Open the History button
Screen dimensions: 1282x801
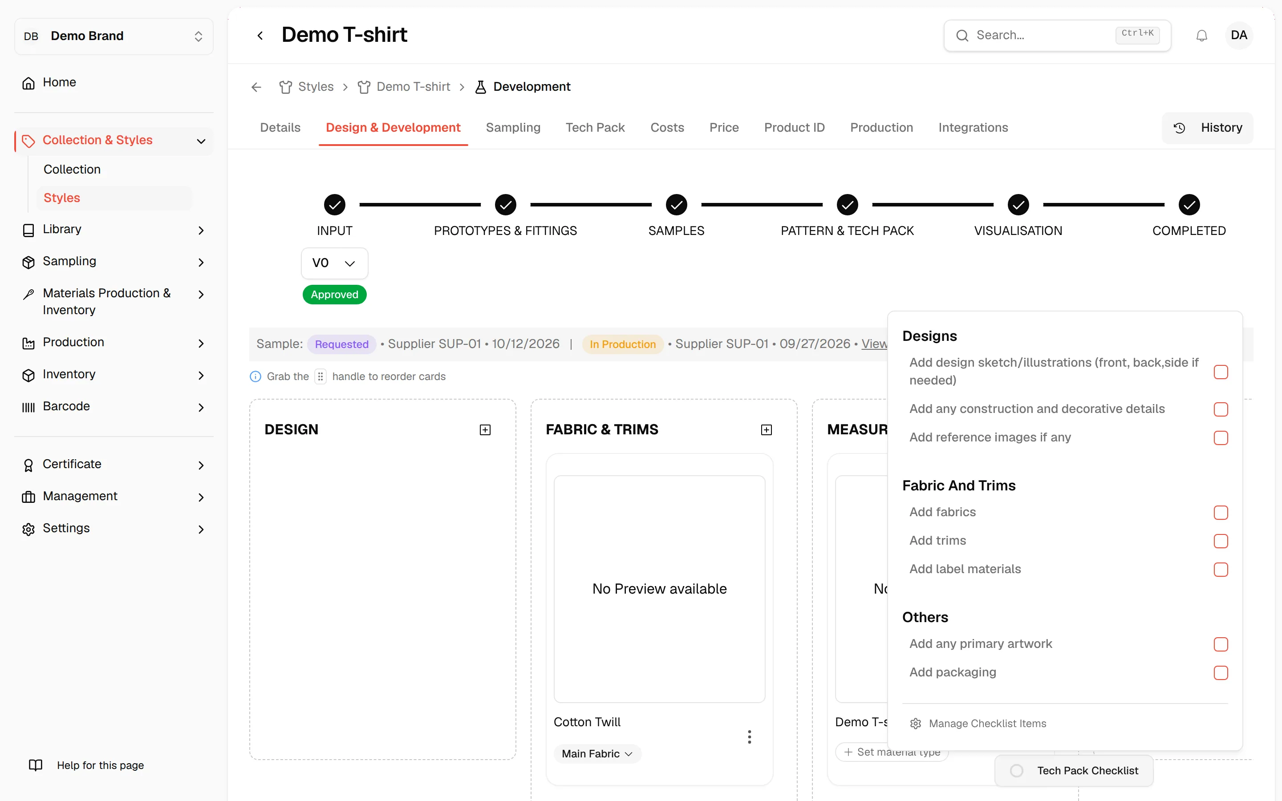click(x=1207, y=128)
